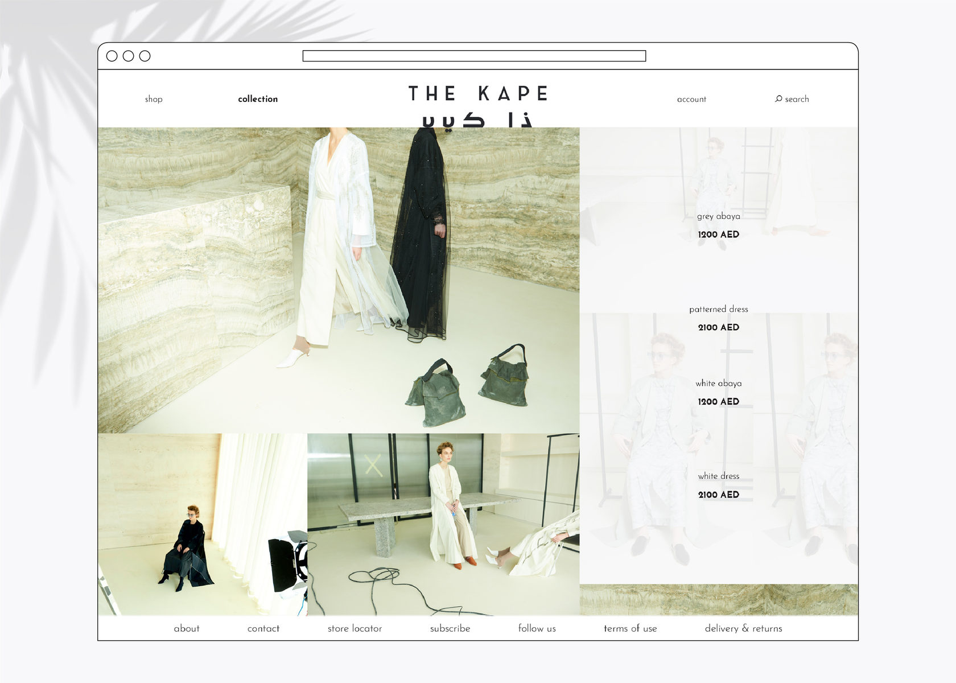View the white abaya listing
956x683 pixels.
tap(718, 383)
